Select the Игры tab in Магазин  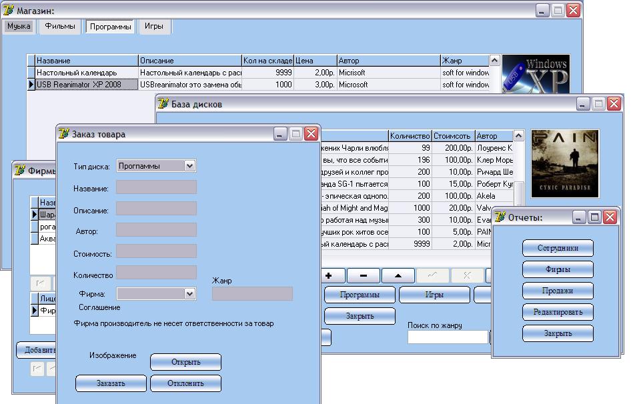tap(154, 27)
